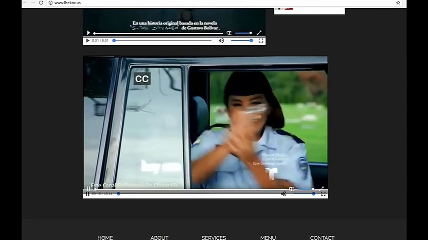This screenshot has height=240, width=428.
Task: Play the top video from the 0:01 / 9:01 control bar
Action: 88,41
